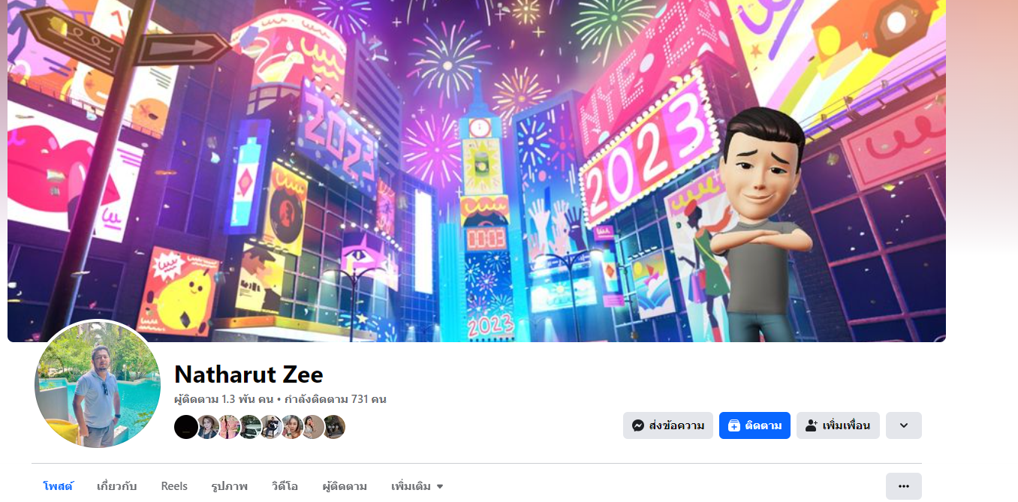Select the รูปภาพ tab
1018x502 pixels.
point(230,486)
